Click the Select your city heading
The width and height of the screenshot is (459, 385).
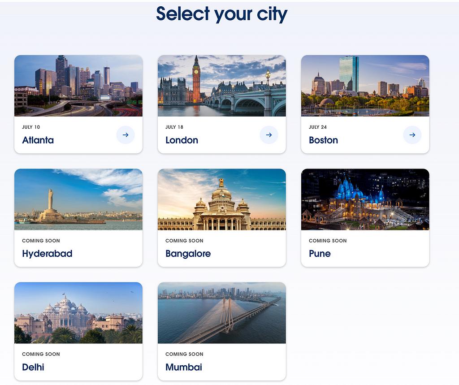tap(221, 13)
